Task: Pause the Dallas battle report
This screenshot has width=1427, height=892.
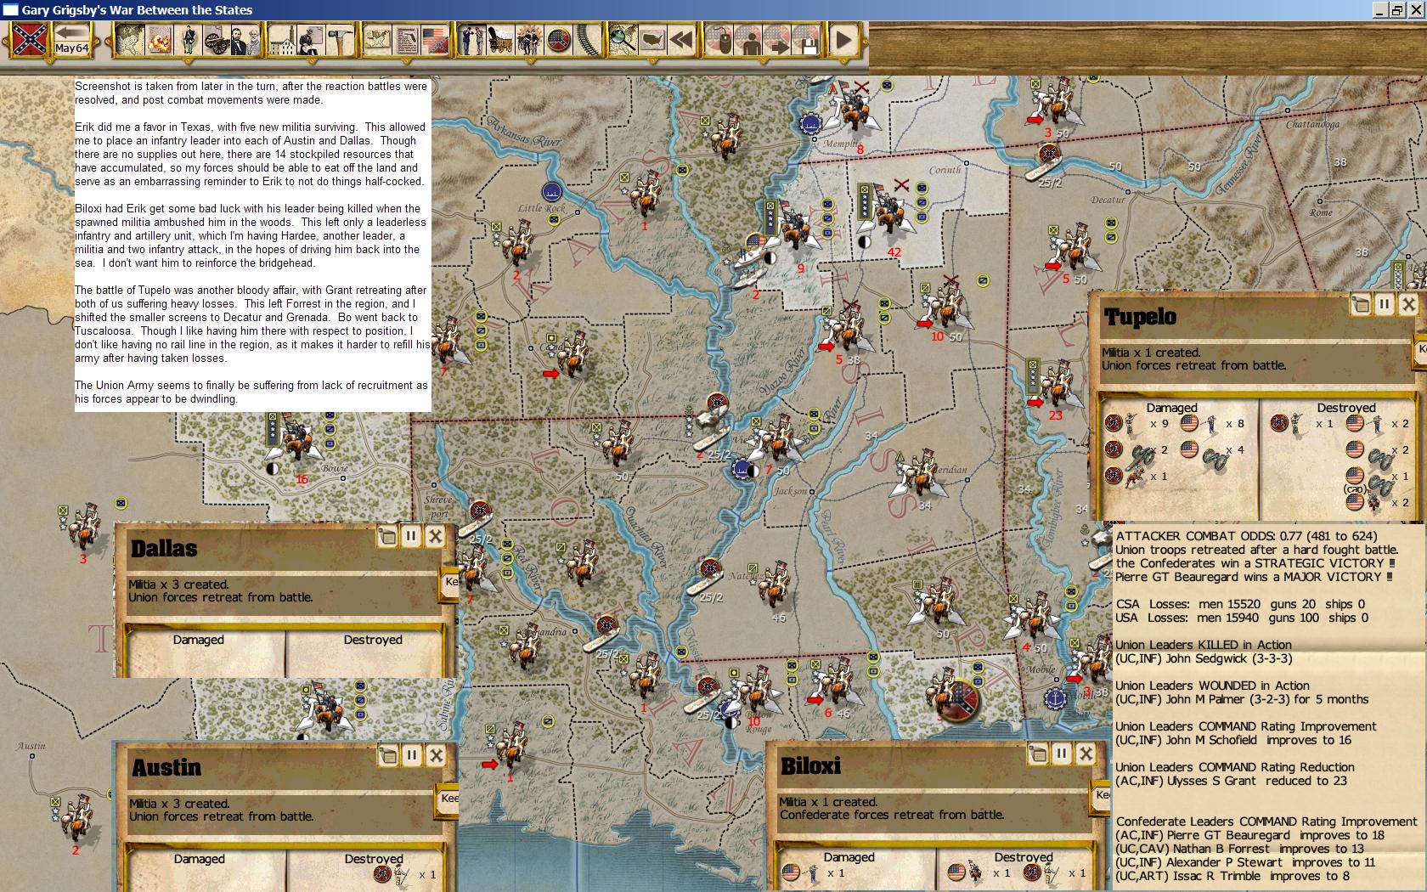Action: click(410, 536)
